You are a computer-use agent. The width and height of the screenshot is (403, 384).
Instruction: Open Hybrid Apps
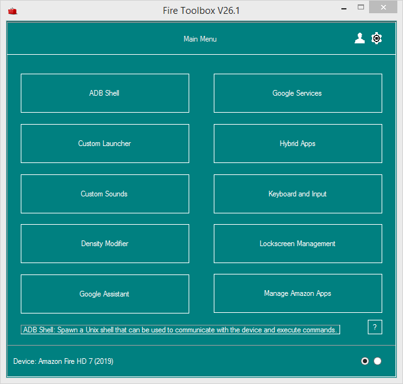point(298,144)
